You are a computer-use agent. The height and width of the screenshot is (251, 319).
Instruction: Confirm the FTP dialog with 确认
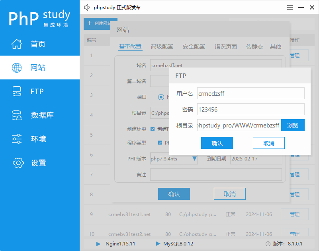217,143
